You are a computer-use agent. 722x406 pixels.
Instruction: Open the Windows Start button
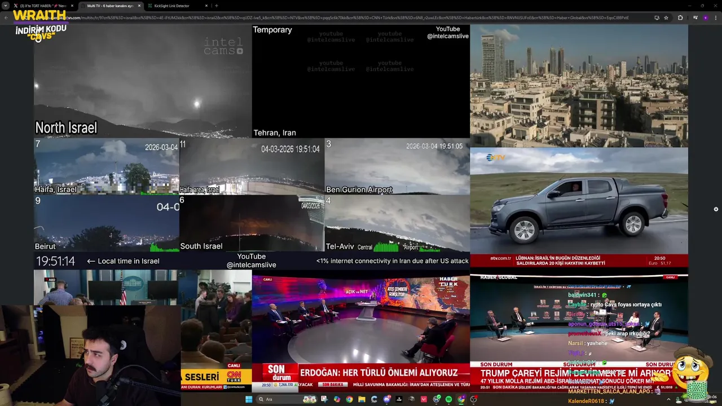tap(249, 399)
